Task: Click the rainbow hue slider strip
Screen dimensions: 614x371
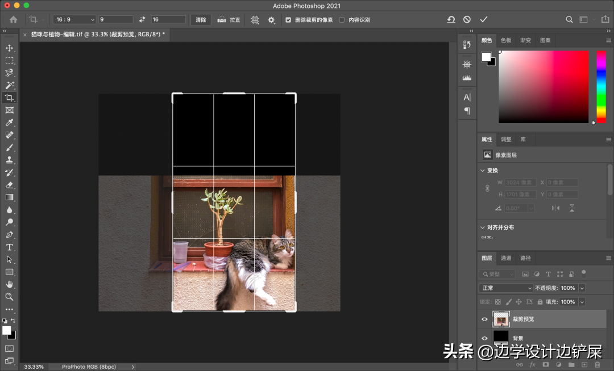Action: pyautogui.click(x=601, y=87)
